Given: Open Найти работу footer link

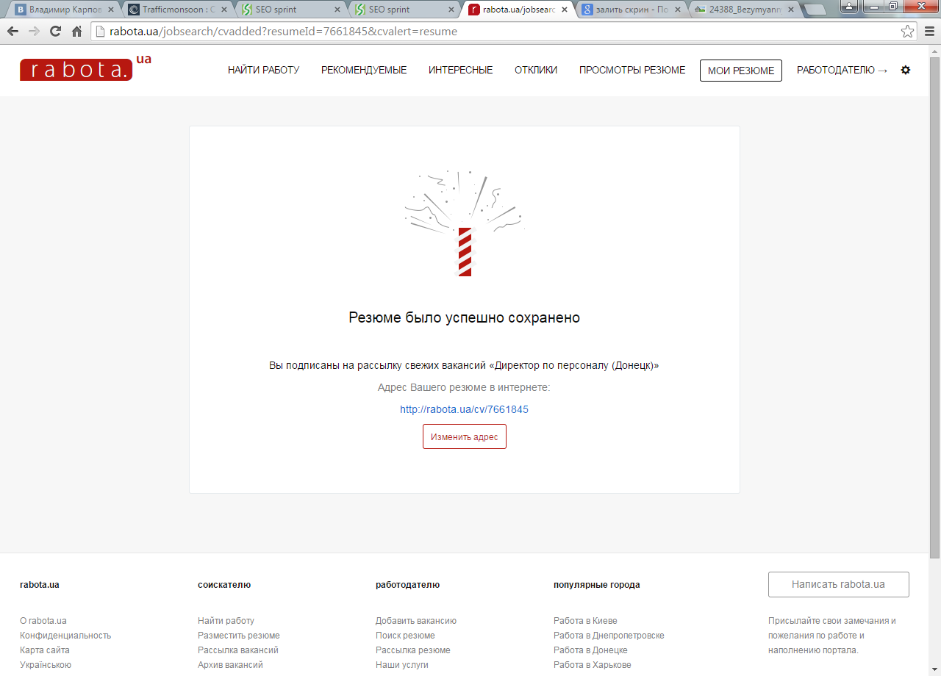Looking at the screenshot, I should click(x=226, y=621).
